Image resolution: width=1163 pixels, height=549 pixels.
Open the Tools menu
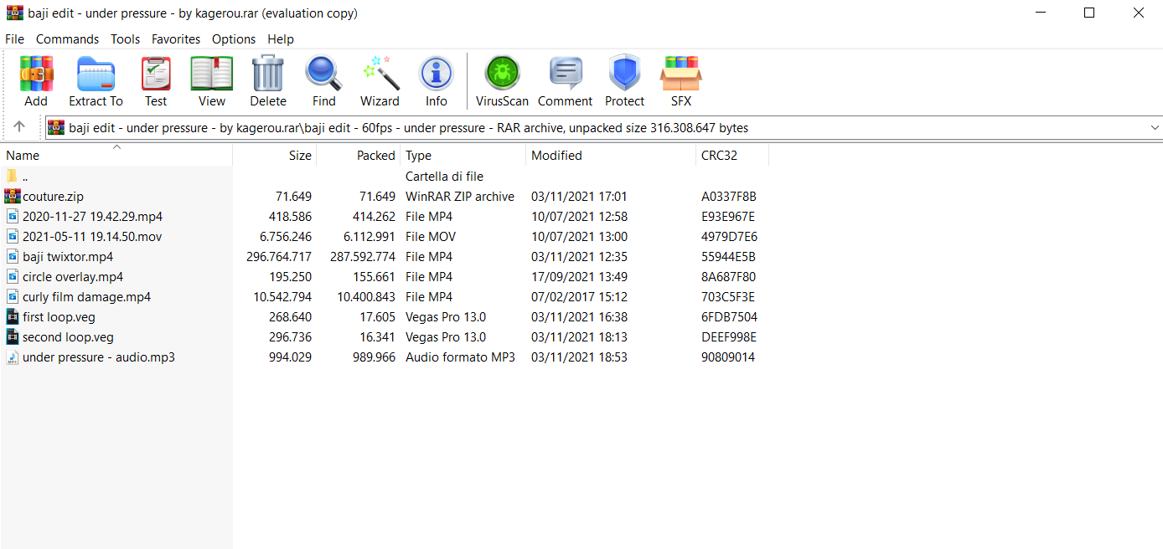[x=125, y=39]
